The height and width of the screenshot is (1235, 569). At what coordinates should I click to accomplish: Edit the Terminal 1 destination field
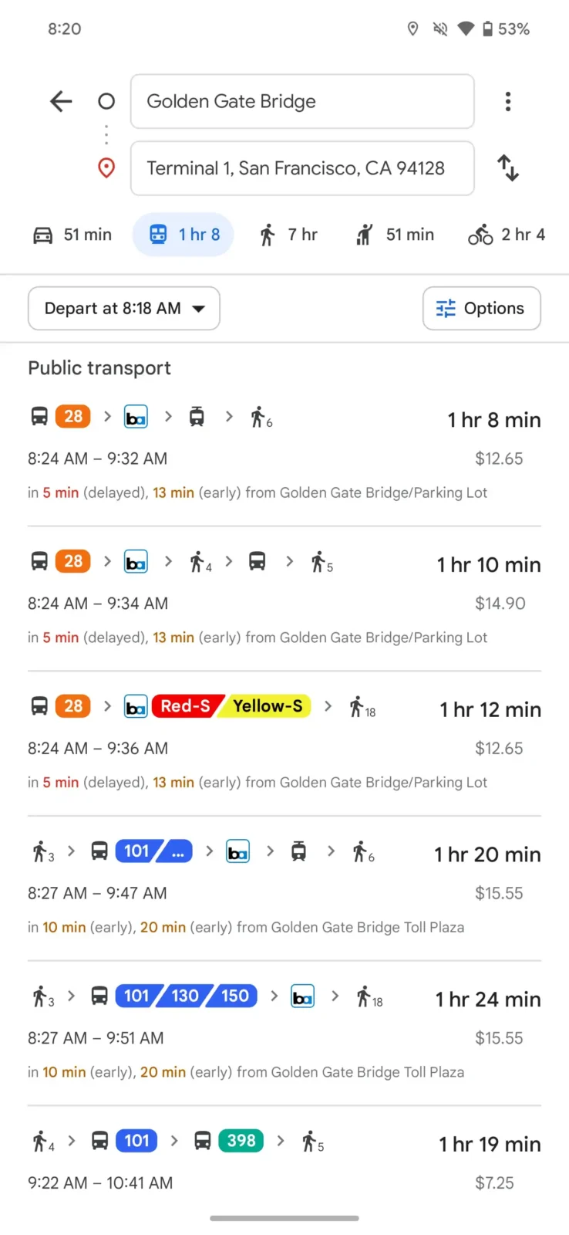click(302, 167)
